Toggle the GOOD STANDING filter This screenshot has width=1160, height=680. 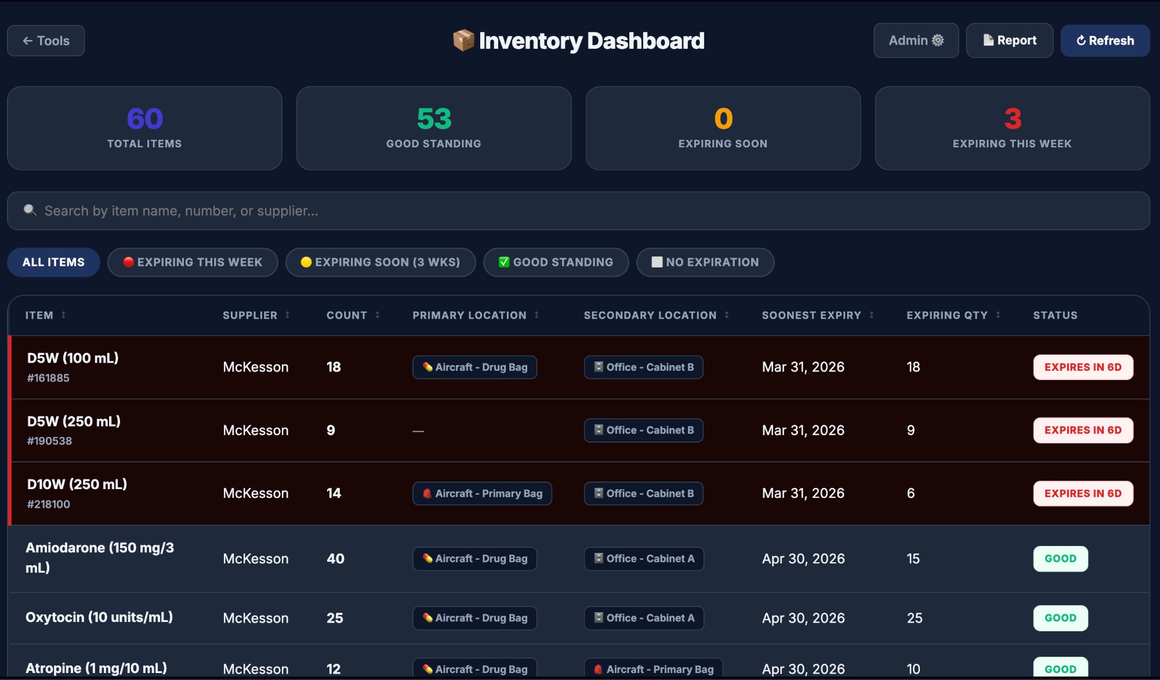coord(555,262)
